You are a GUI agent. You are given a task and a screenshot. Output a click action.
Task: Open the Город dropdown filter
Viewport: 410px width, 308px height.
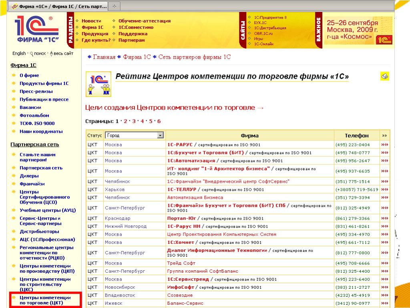point(135,136)
